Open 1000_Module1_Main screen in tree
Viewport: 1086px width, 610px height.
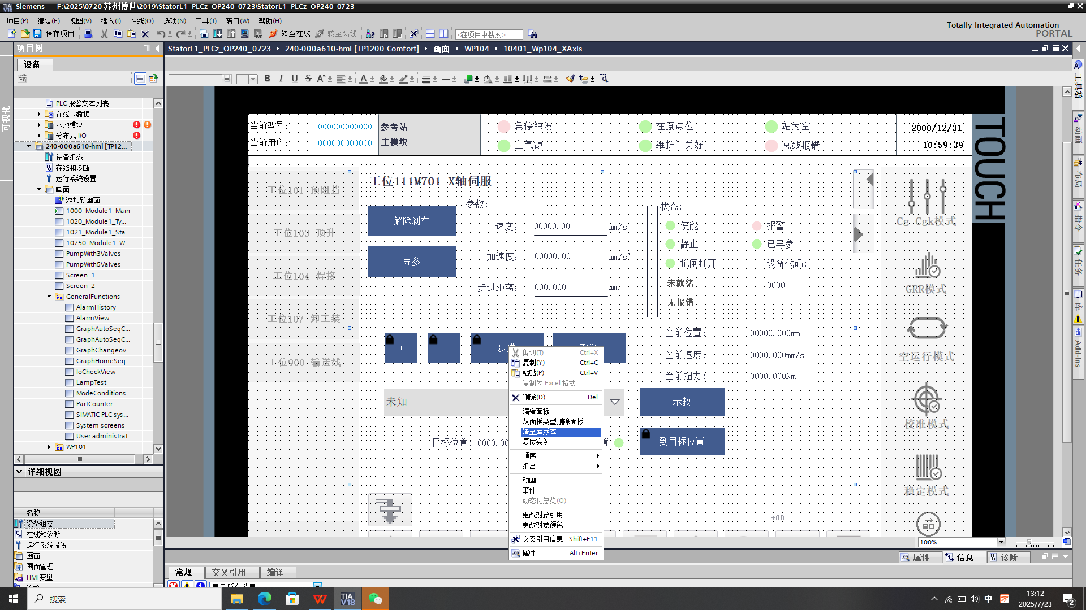coord(97,211)
